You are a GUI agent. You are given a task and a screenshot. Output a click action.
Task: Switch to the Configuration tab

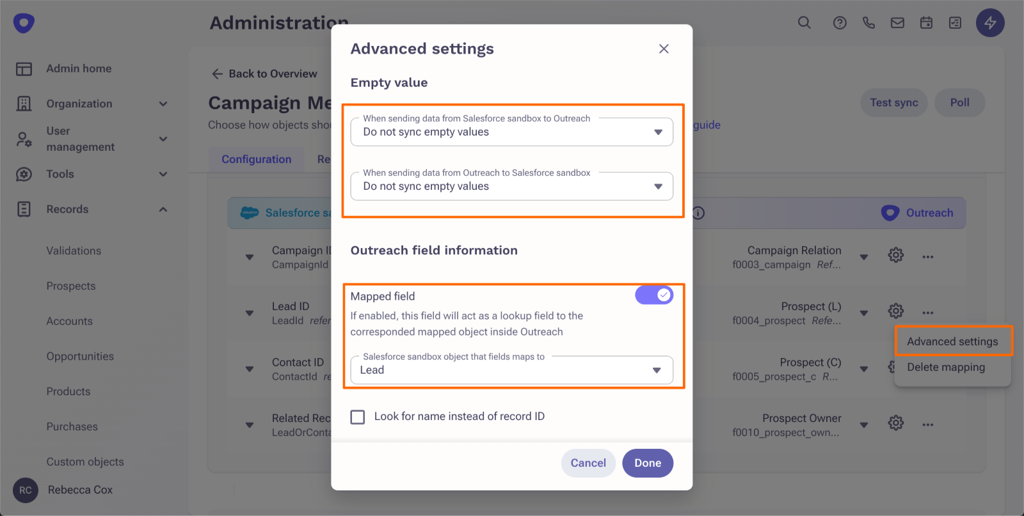pyautogui.click(x=257, y=159)
